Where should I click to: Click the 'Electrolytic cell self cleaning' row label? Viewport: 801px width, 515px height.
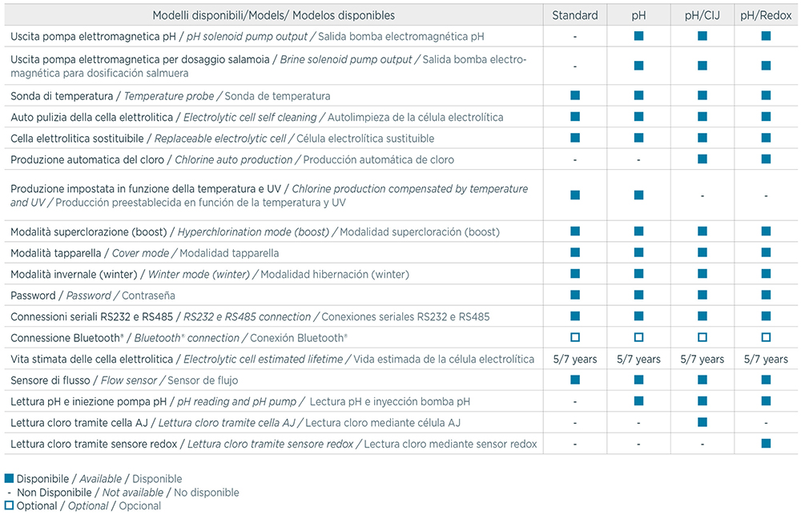256,117
